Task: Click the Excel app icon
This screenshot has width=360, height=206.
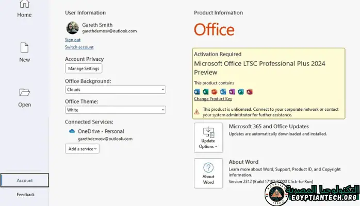Action: [205, 92]
